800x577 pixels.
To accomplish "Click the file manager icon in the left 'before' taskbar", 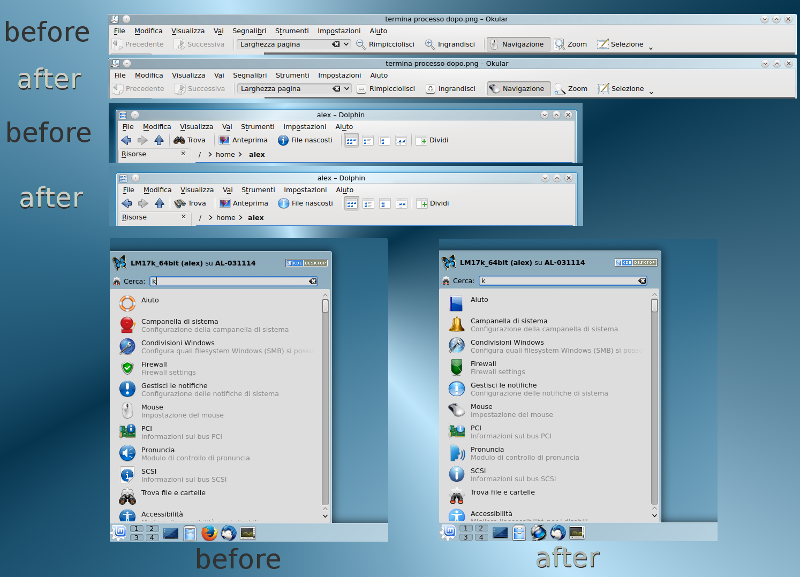I will 190,533.
